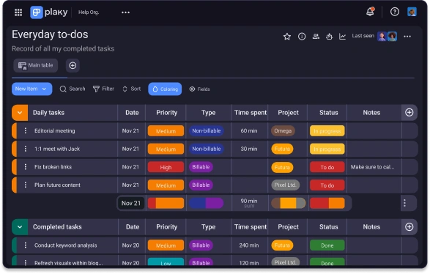Change In progress status of Editorial meeting
The image size is (430, 274).
pos(327,131)
